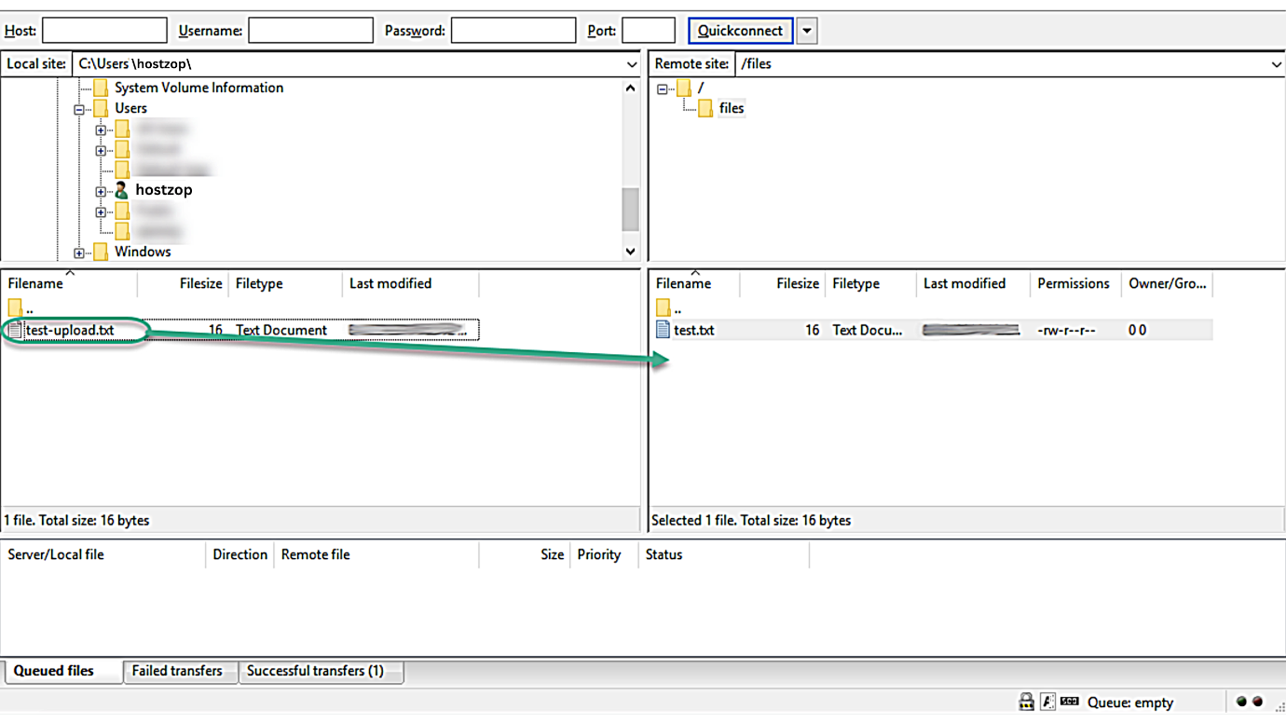Switch to the Failed transfers tab

coord(180,670)
